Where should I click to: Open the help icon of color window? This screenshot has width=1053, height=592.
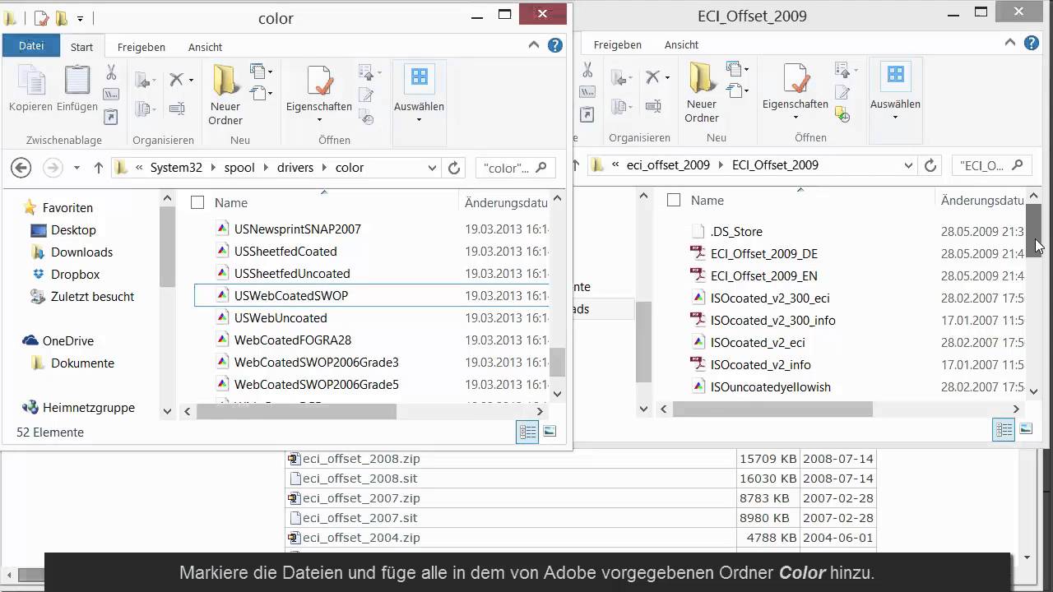[x=555, y=46]
